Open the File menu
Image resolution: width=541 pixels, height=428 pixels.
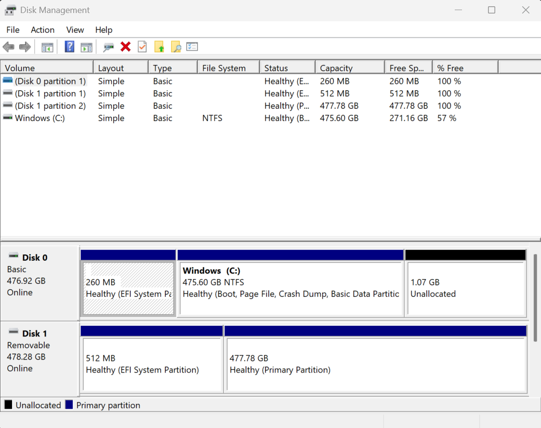click(13, 30)
